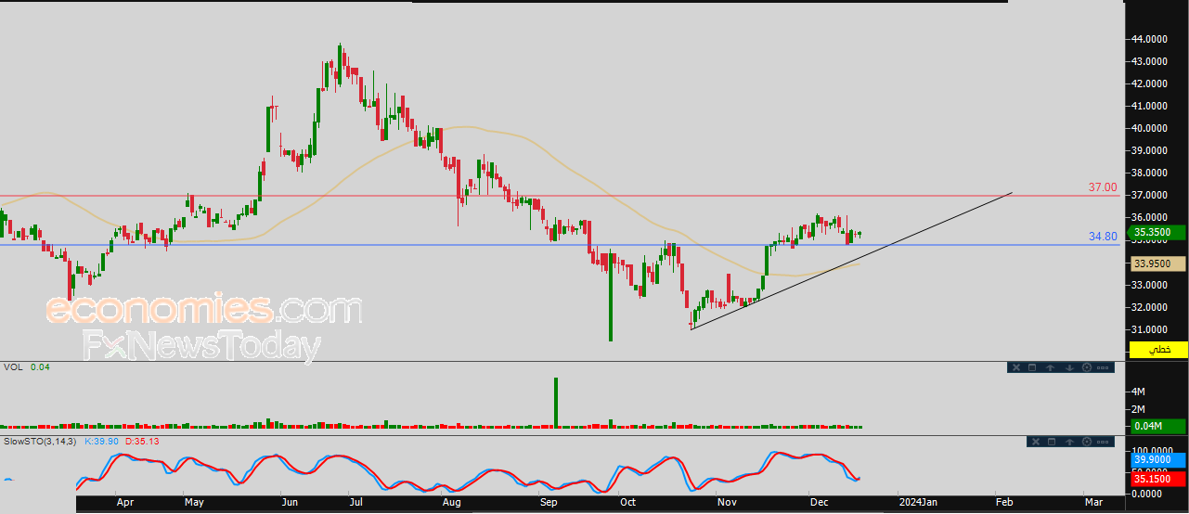Open VOL indicator settings gear

(1087, 367)
